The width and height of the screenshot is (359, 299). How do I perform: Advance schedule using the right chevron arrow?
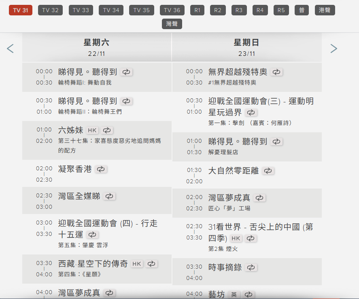tap(334, 48)
